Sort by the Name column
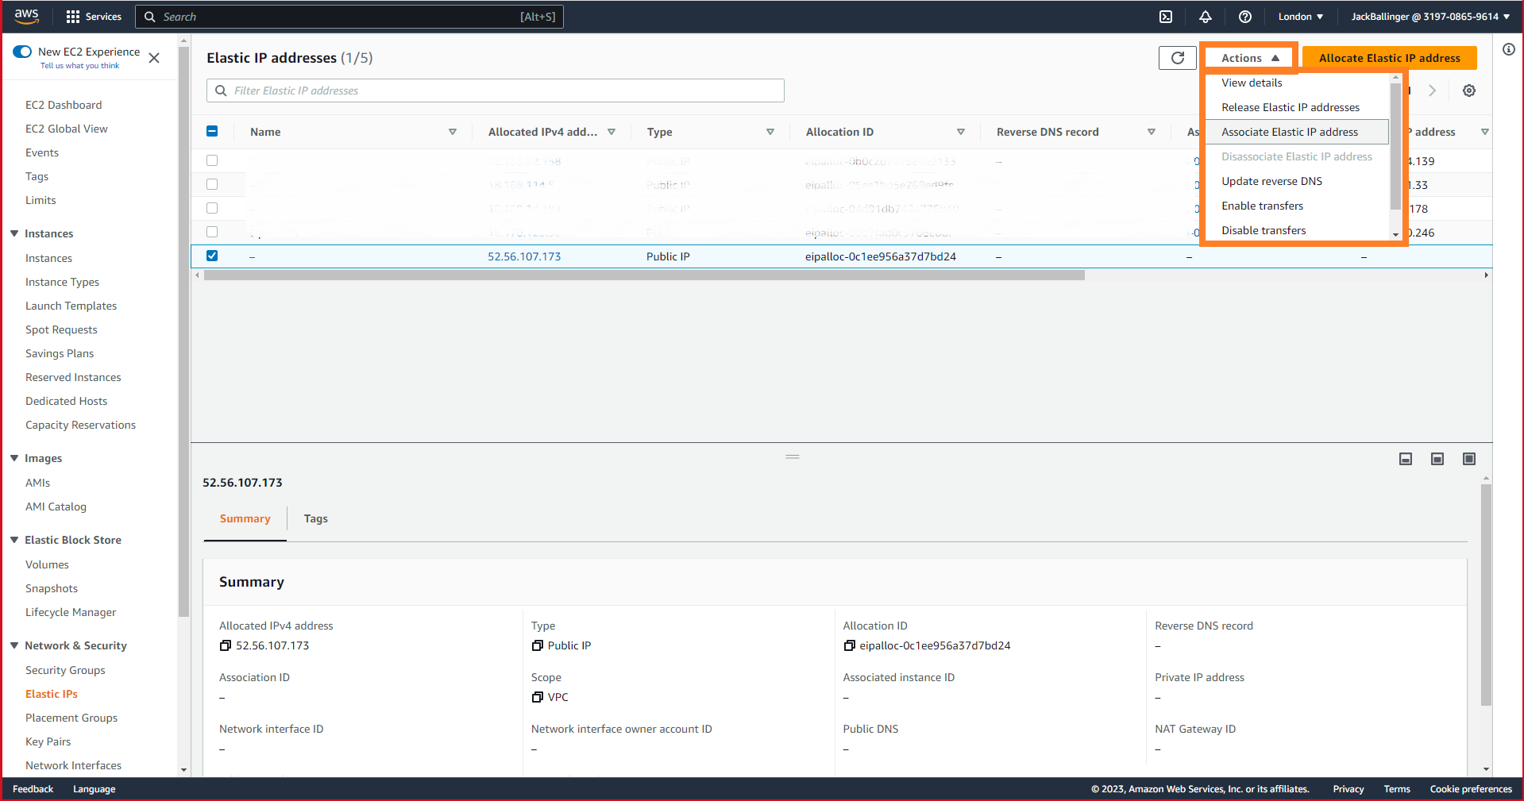1524x801 pixels. (x=453, y=132)
